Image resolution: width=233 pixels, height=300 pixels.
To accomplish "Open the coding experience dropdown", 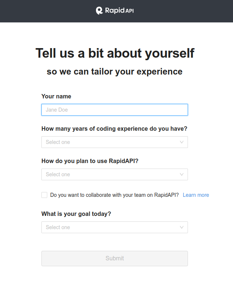I will click(110, 142).
